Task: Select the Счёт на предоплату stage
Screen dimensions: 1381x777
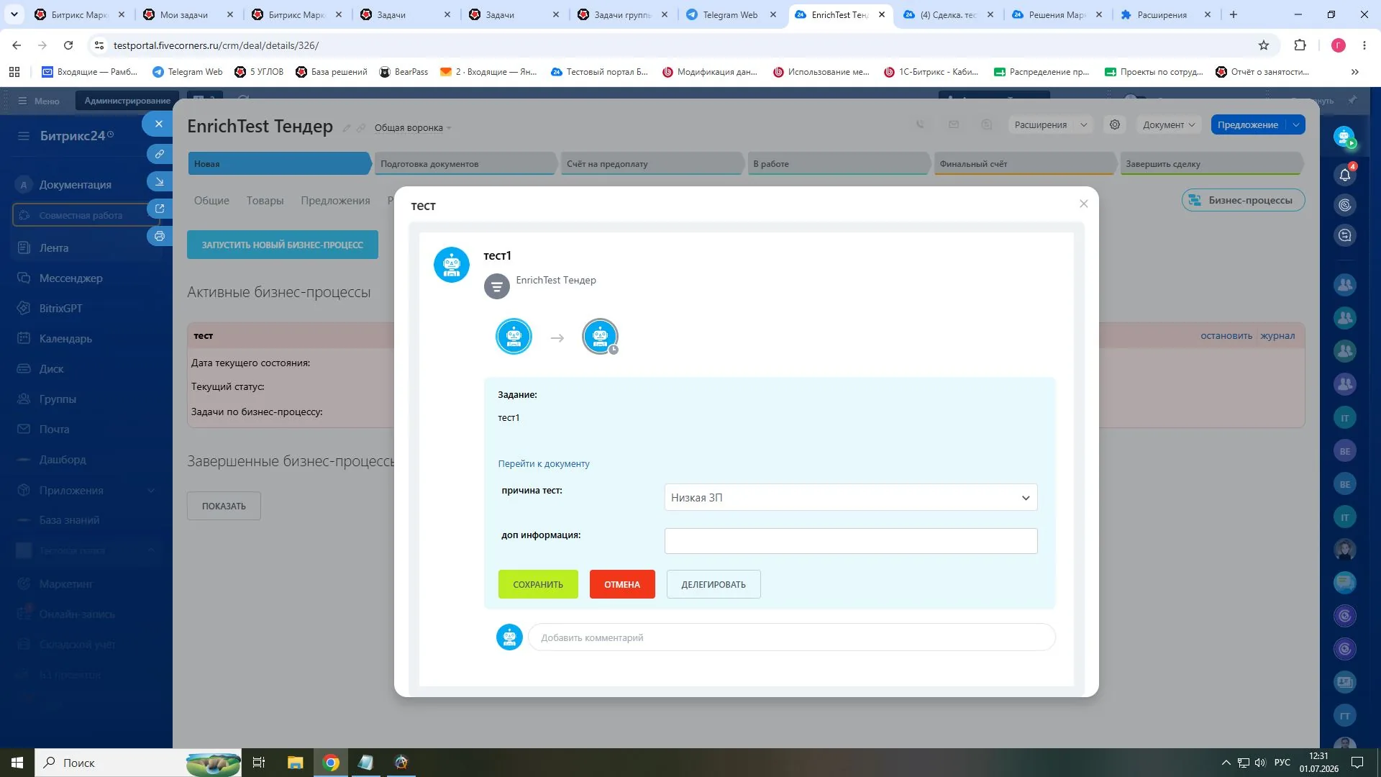Action: click(x=652, y=163)
